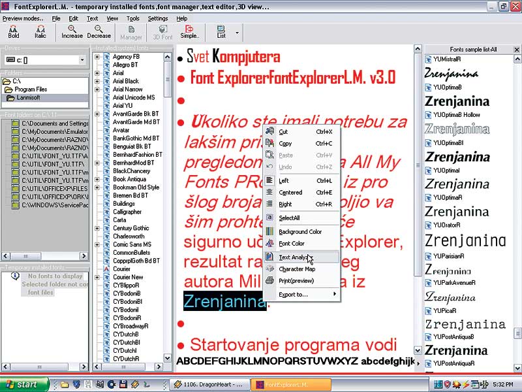Click the font folders list scroll right arrow

(84, 255)
